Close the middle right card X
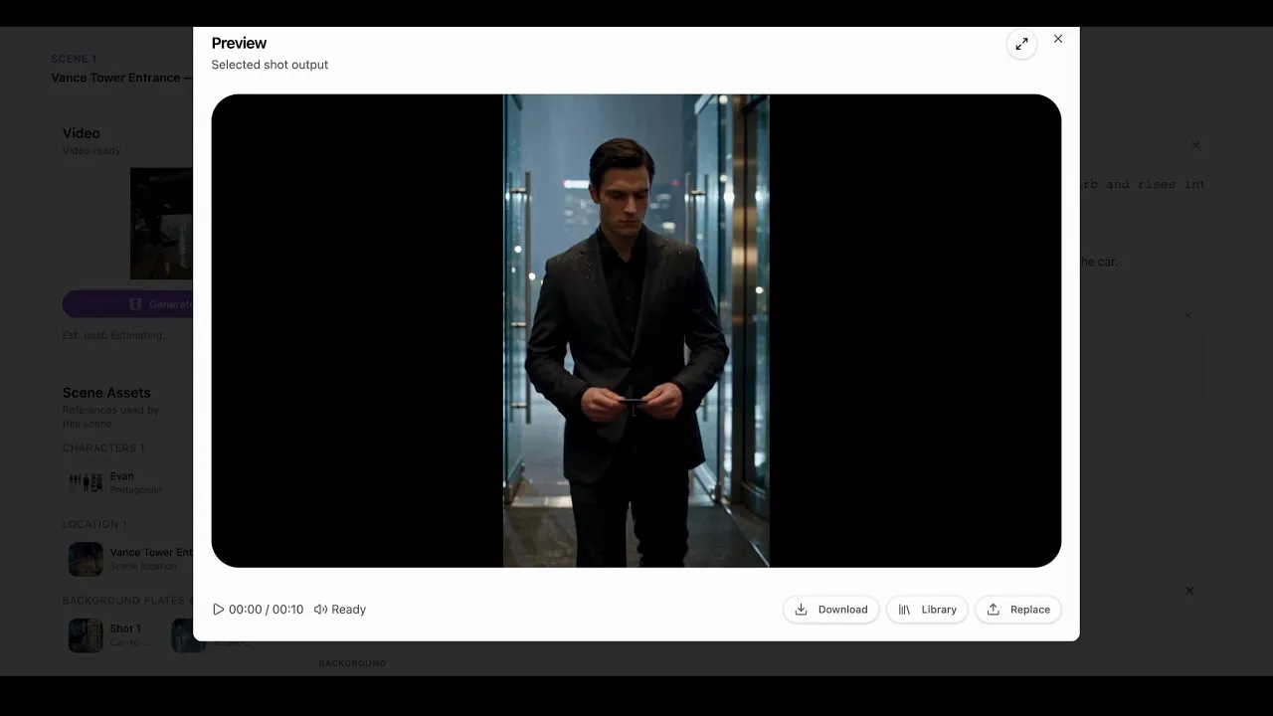1273x716 pixels. (1187, 315)
